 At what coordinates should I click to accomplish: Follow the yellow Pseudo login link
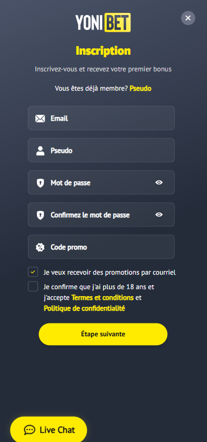(141, 89)
